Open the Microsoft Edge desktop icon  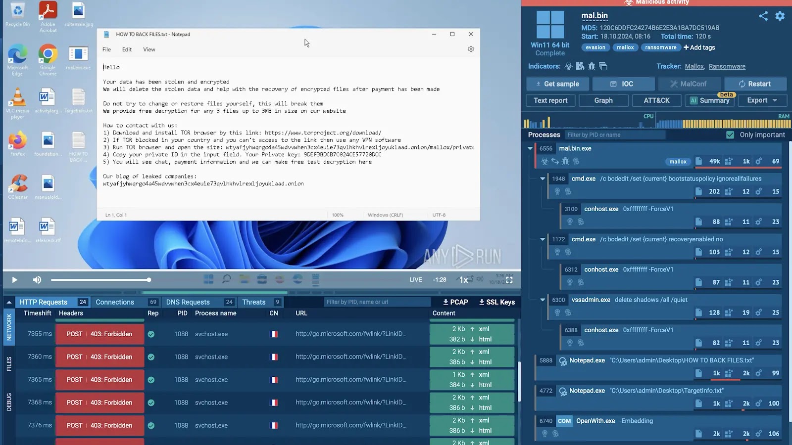point(17,60)
